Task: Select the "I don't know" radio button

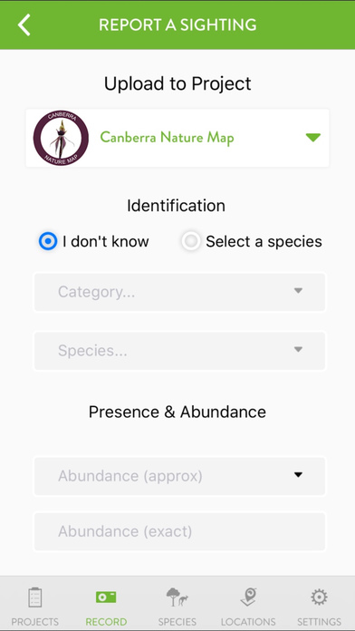Action: click(48, 241)
